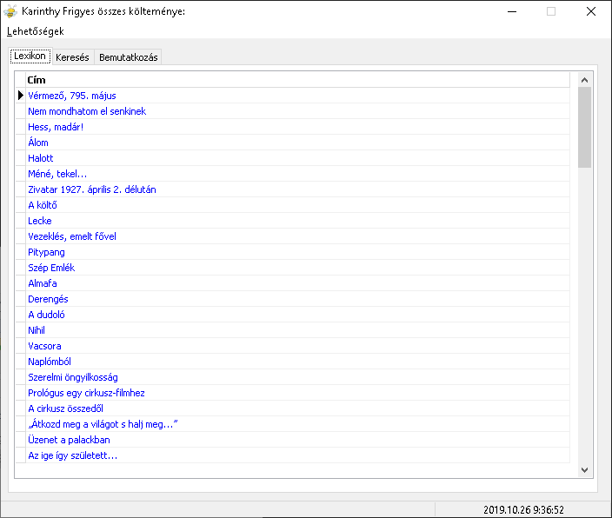Select 'Üzenet a palackban' row
612x518 pixels.
pyautogui.click(x=298, y=440)
